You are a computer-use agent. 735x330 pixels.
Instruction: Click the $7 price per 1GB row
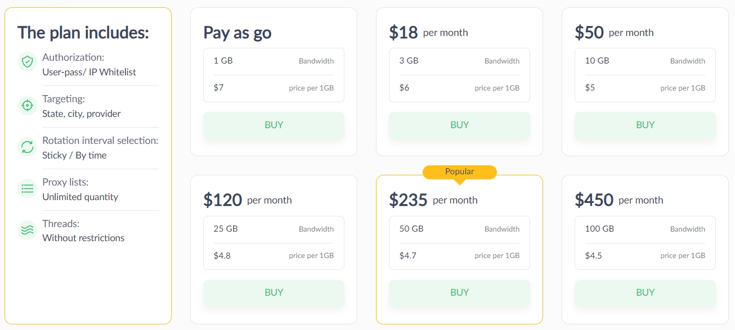274,88
